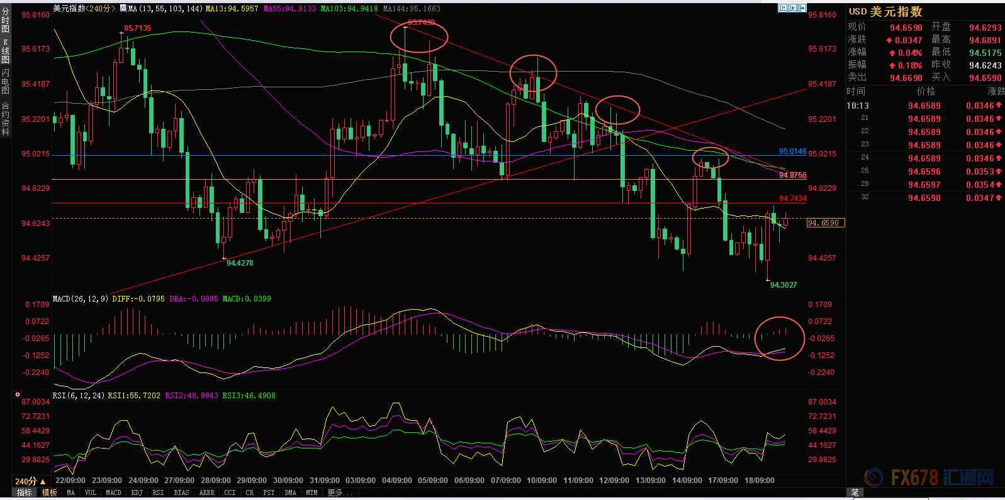Select the 10:13 tick row
The height and width of the screenshot is (500, 1005).
(x=925, y=106)
